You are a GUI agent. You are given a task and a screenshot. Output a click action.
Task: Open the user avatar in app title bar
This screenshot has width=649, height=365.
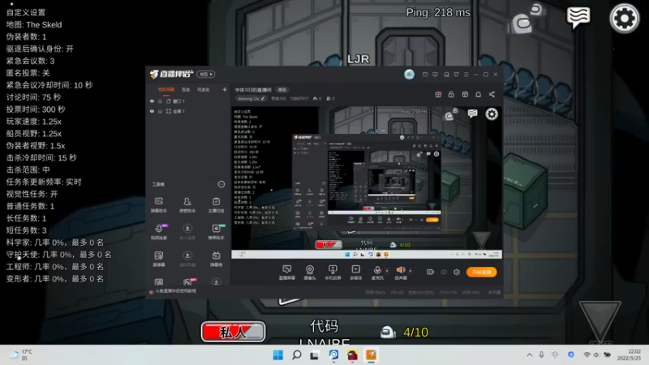410,74
